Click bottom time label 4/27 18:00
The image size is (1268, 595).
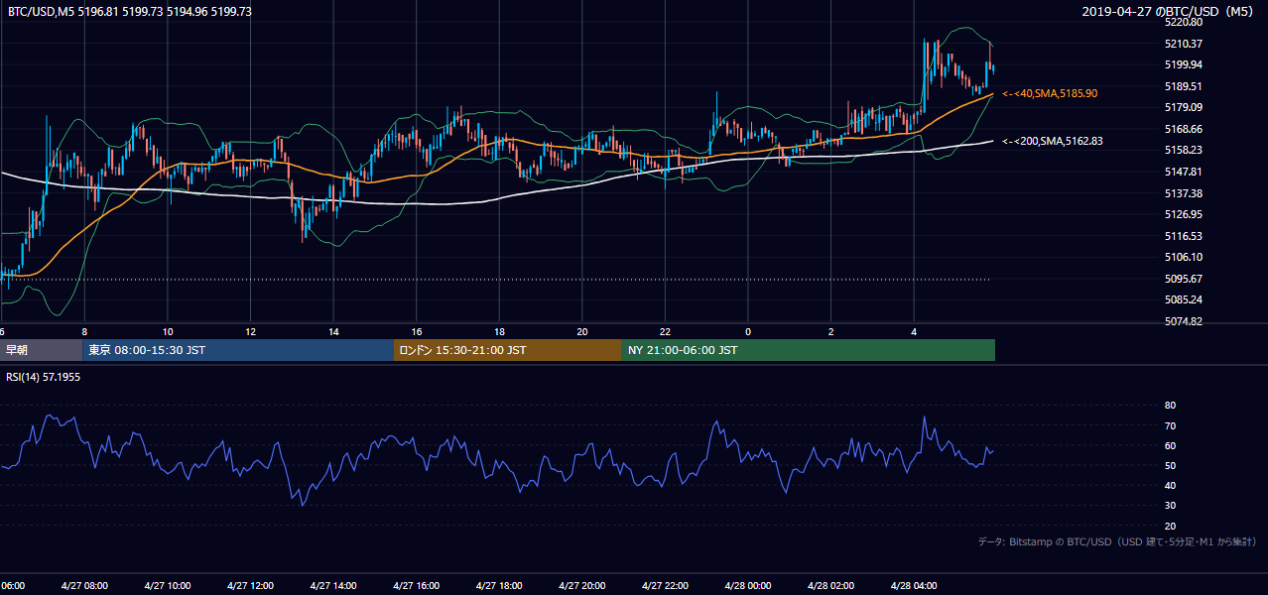point(499,586)
